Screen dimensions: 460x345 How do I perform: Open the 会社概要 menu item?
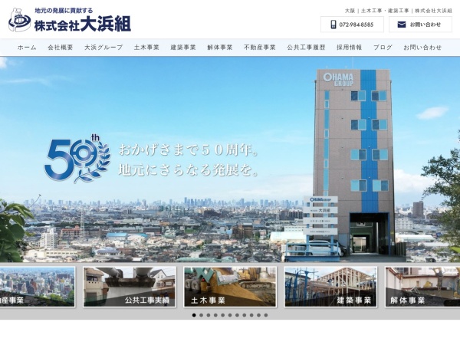click(61, 48)
